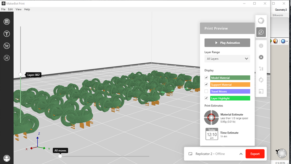Click the Print Estimates heading
The width and height of the screenshot is (291, 164).
214,106
